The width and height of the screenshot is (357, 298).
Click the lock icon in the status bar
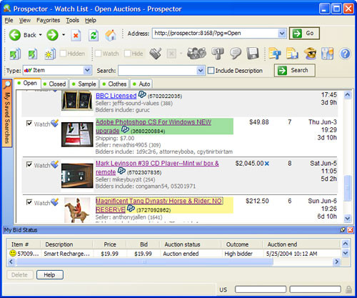[x=348, y=289]
